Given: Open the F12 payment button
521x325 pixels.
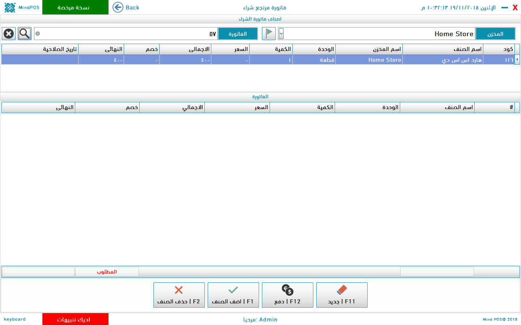Looking at the screenshot, I should click(287, 295).
